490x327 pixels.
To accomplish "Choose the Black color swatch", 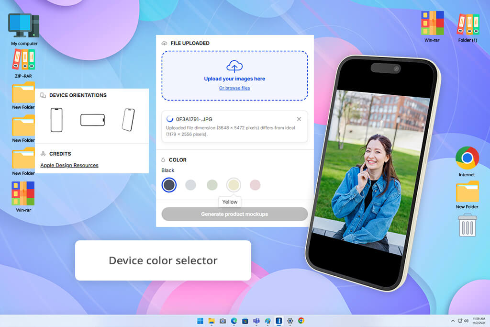I will coord(169,185).
